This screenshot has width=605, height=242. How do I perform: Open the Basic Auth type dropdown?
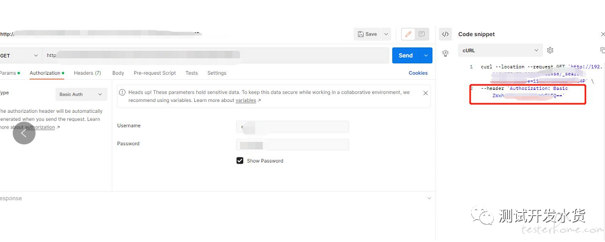pos(81,94)
